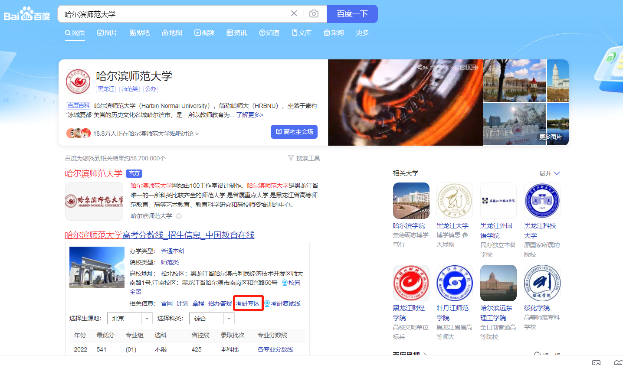Open the 绥化学院 text link
Image resolution: width=623 pixels, height=365 pixels.
pyautogui.click(x=537, y=308)
